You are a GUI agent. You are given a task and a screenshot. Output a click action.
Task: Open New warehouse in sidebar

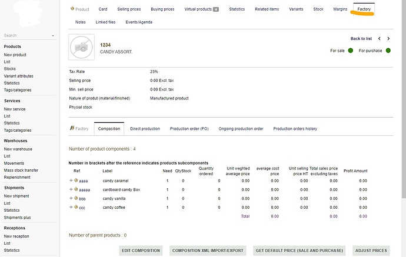[18, 149]
